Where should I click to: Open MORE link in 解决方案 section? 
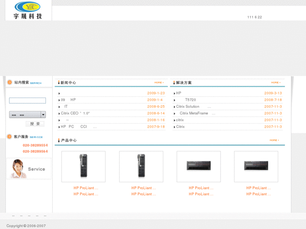pyautogui.click(x=276, y=82)
